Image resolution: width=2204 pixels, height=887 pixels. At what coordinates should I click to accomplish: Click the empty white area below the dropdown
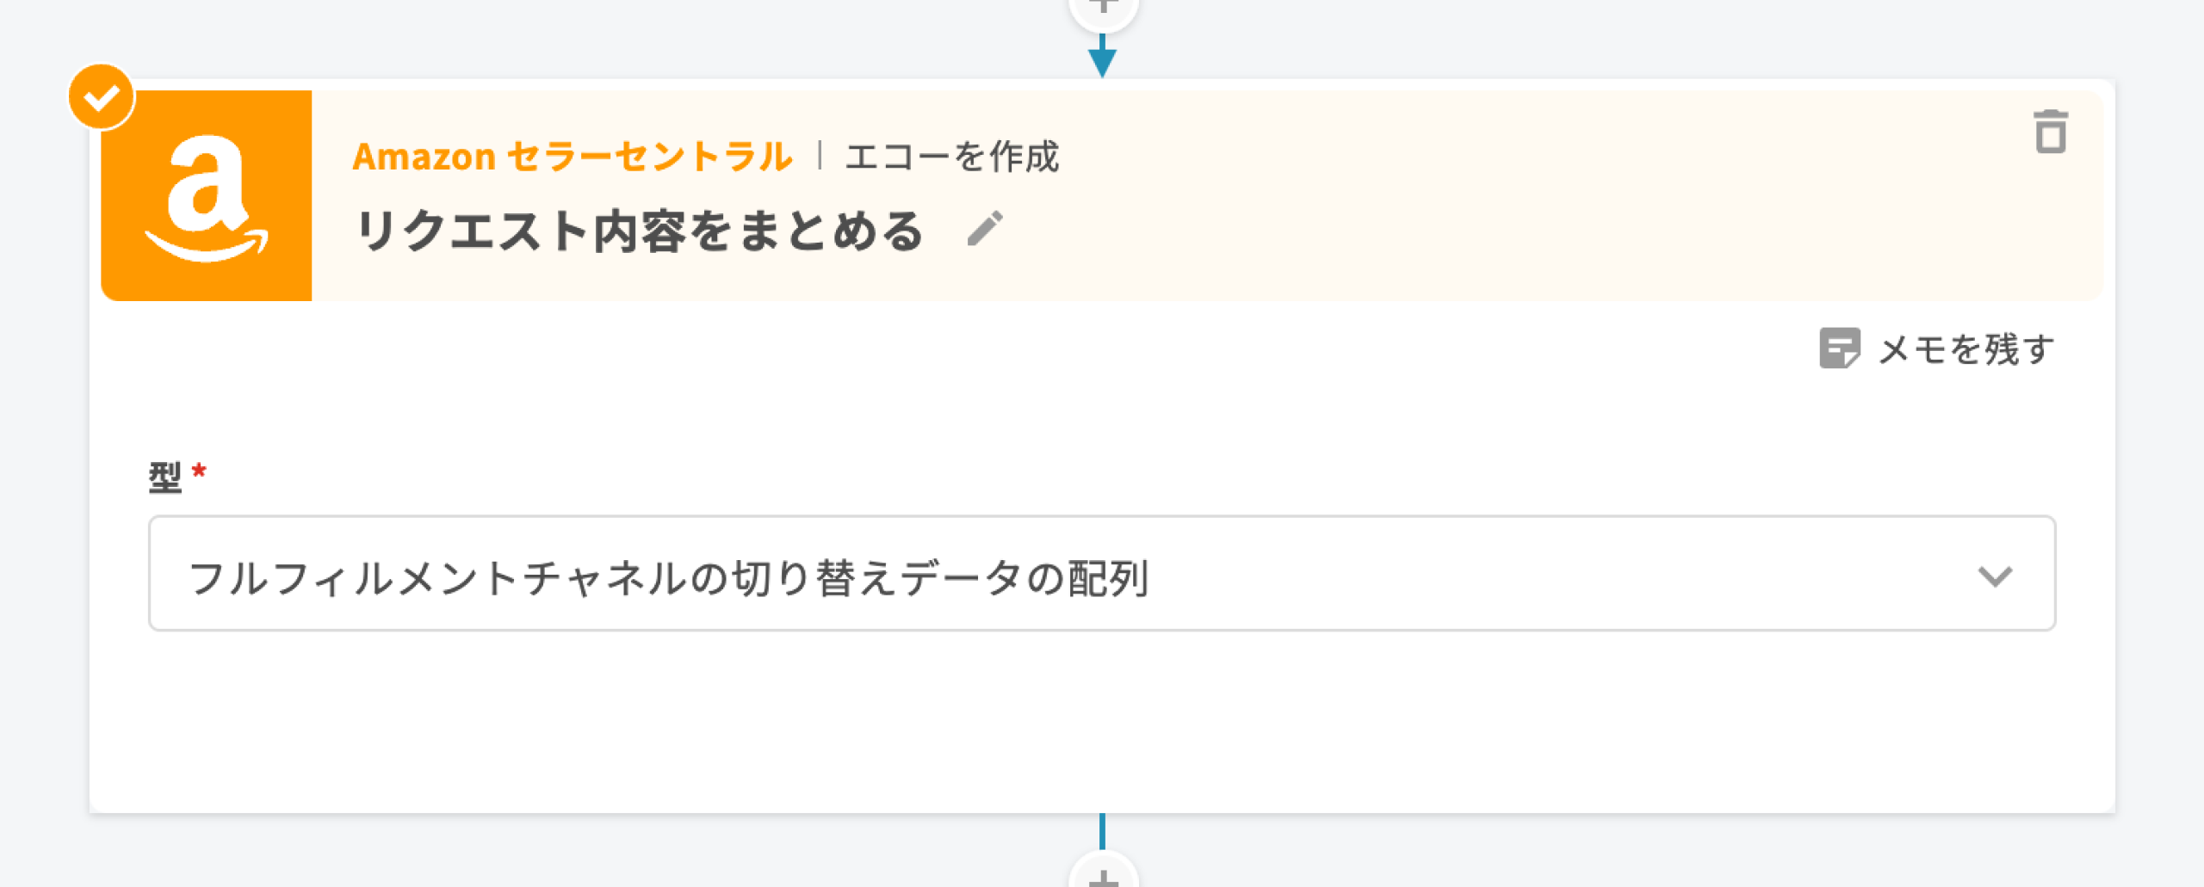[1102, 723]
